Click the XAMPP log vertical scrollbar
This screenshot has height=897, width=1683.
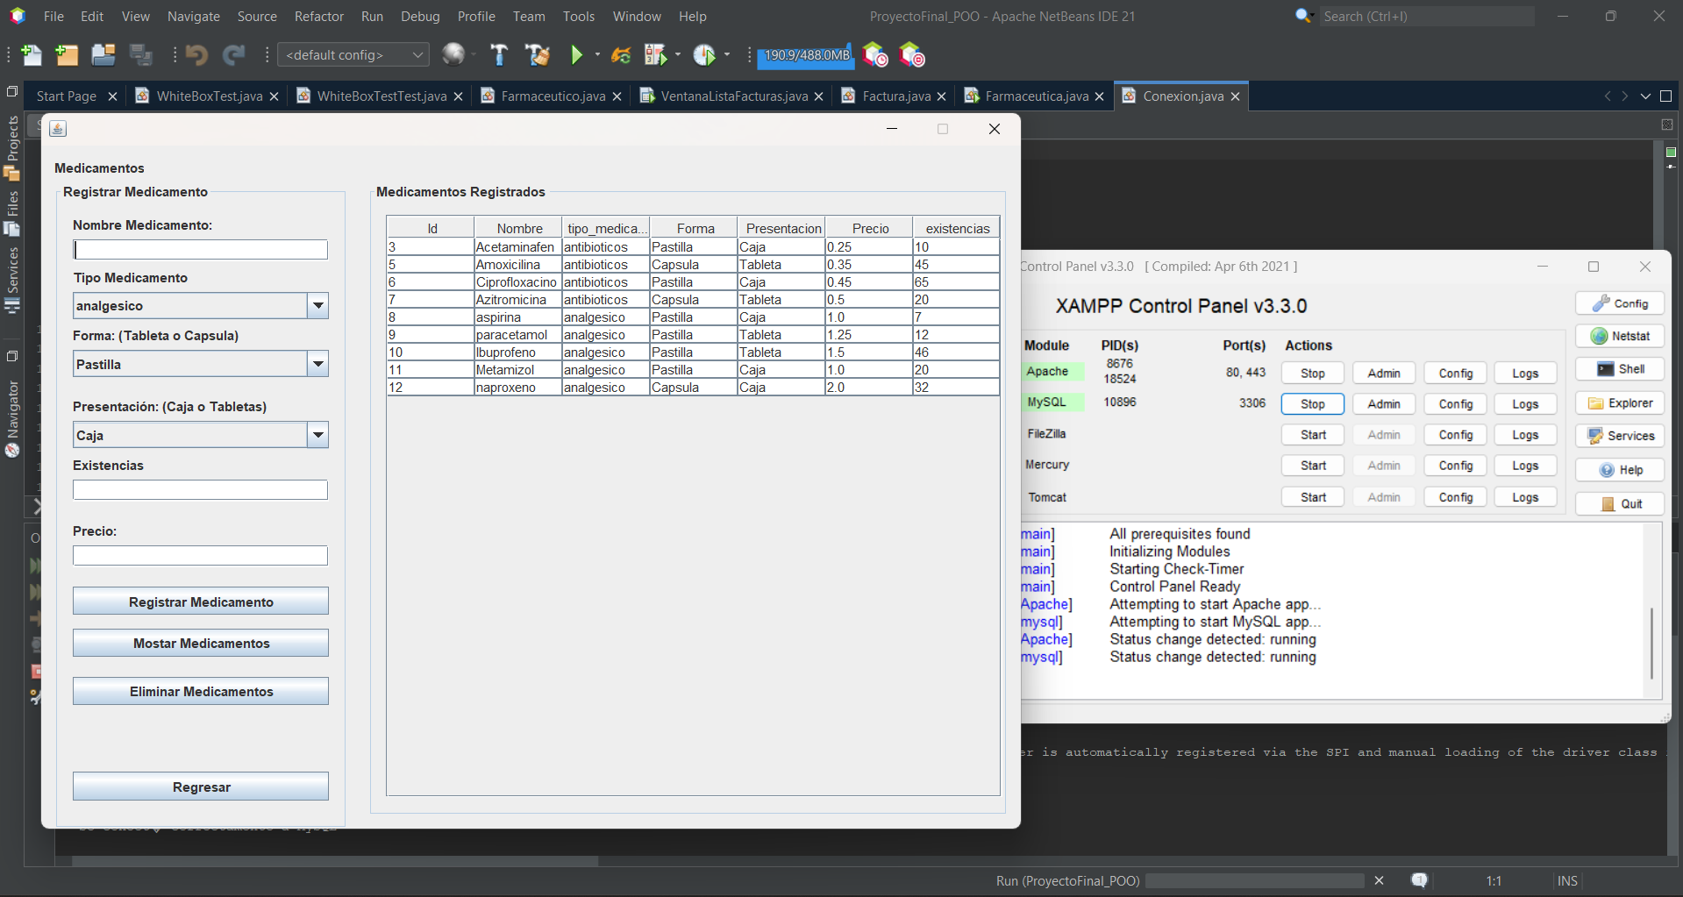[x=1651, y=644]
